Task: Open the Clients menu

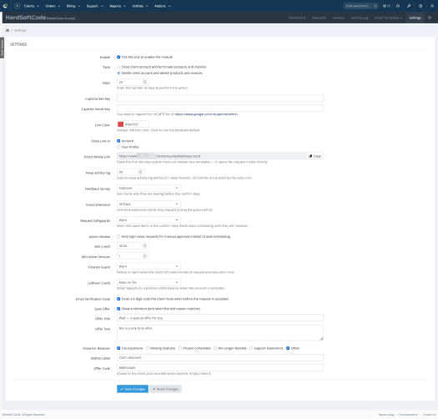Action: [x=32, y=6]
